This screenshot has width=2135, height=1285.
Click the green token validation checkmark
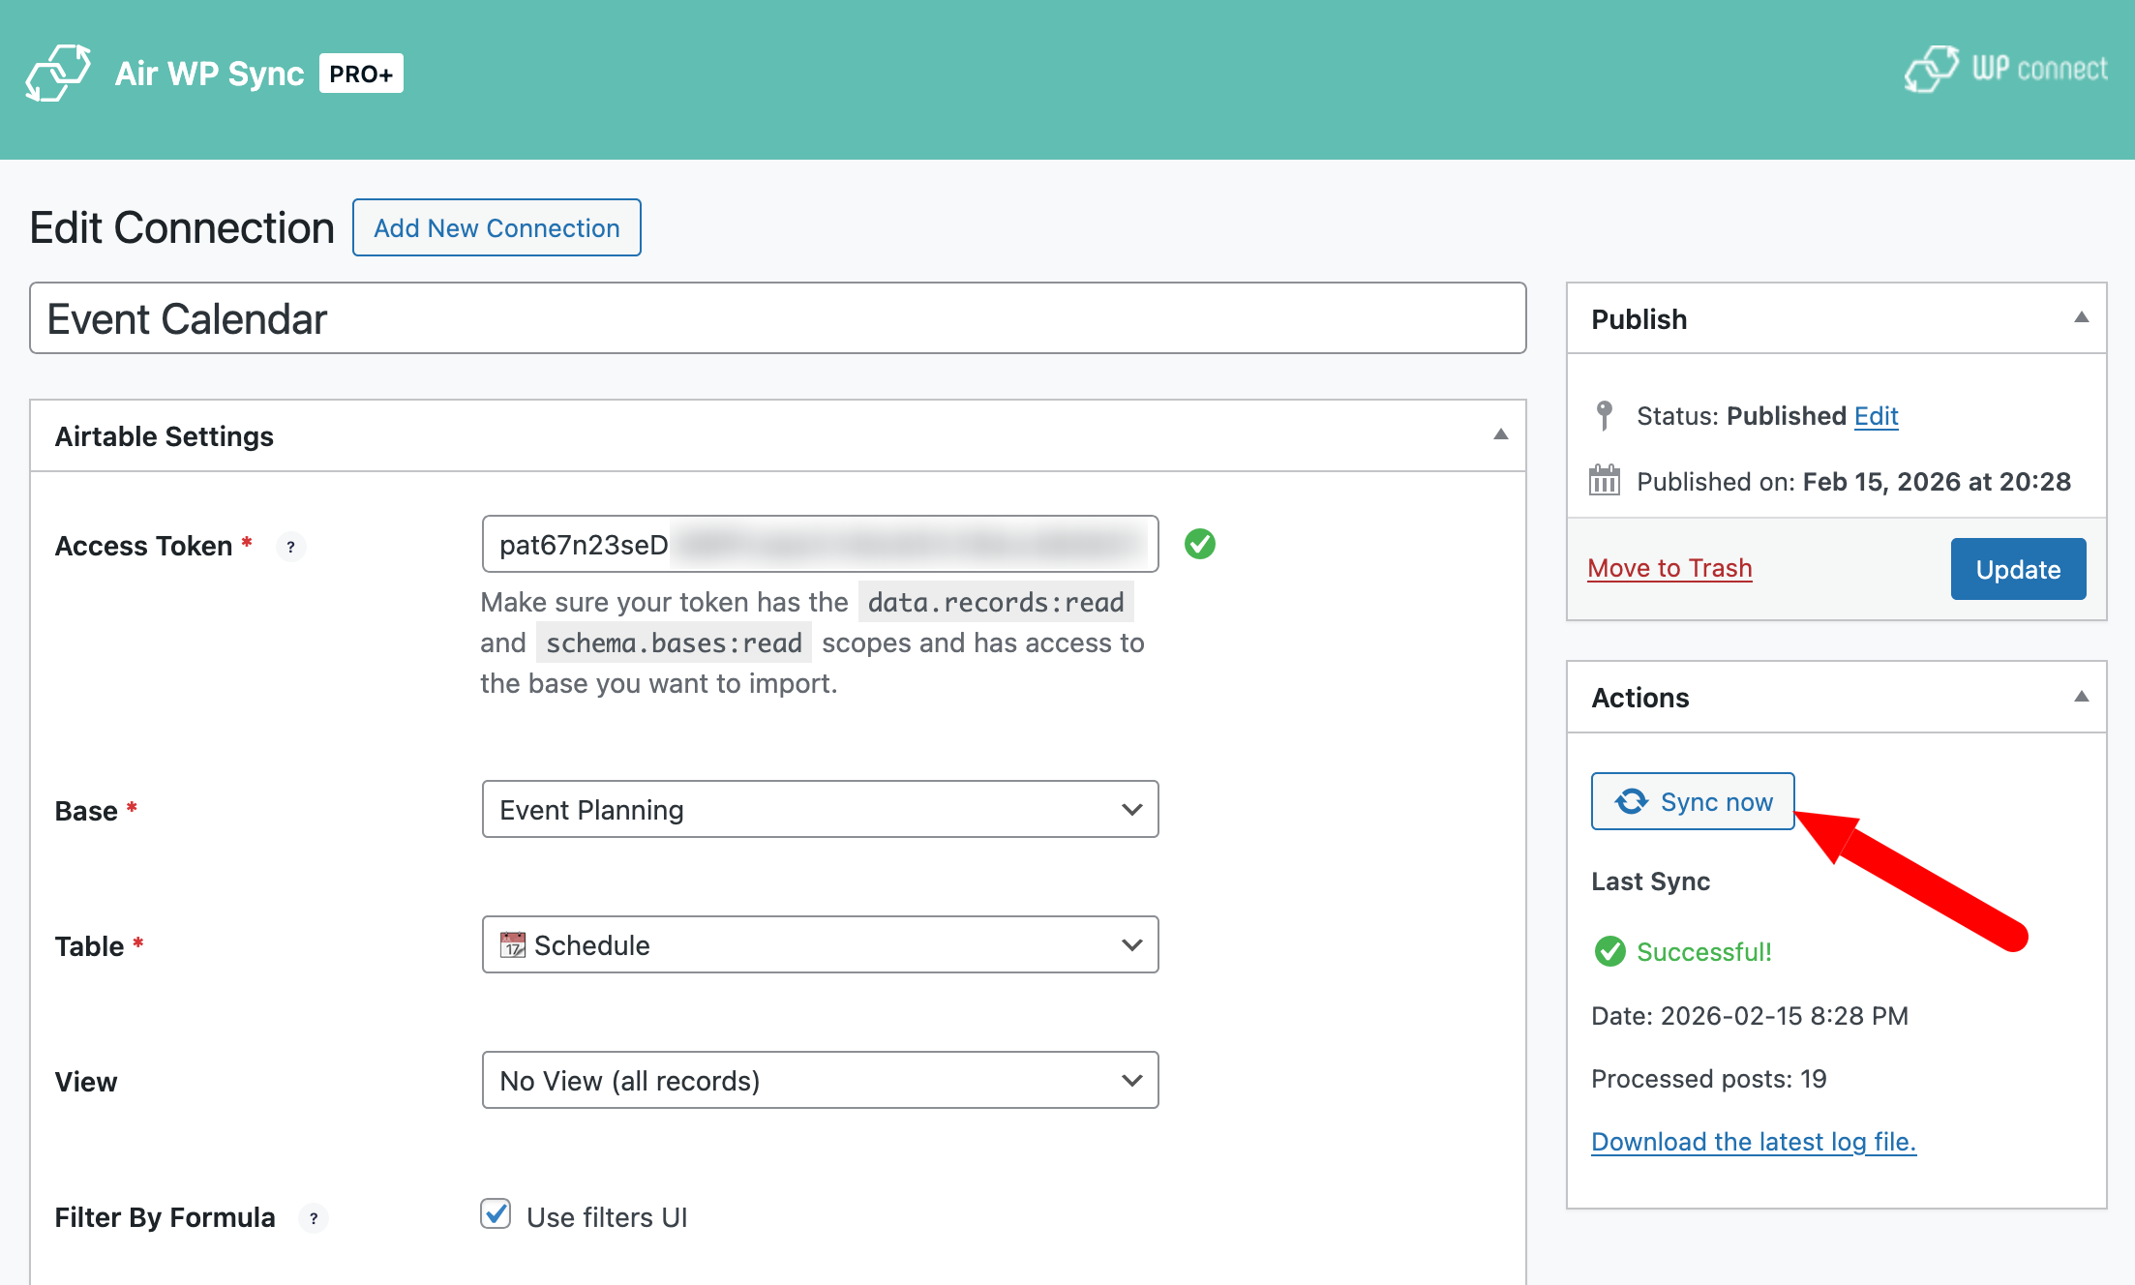tap(1200, 544)
